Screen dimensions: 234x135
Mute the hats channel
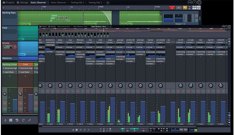(x=88, y=91)
